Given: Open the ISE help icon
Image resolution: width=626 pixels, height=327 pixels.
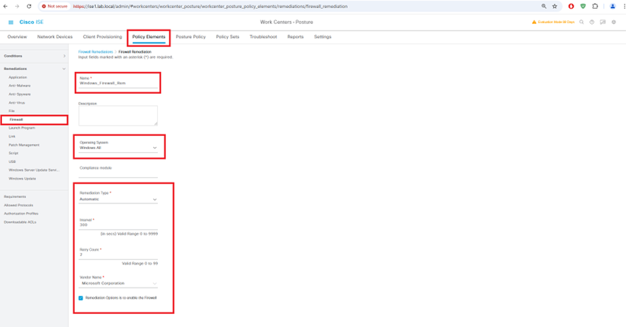Looking at the screenshot, I should coord(592,22).
